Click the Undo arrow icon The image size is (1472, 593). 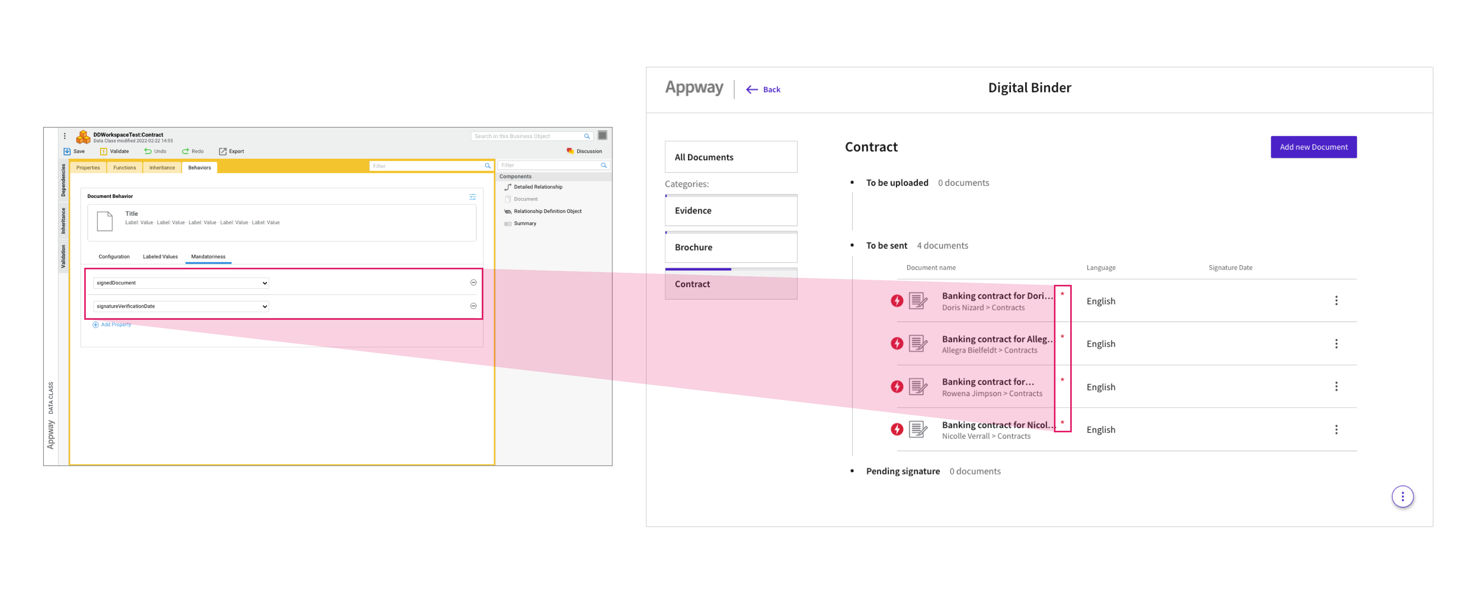tap(148, 151)
